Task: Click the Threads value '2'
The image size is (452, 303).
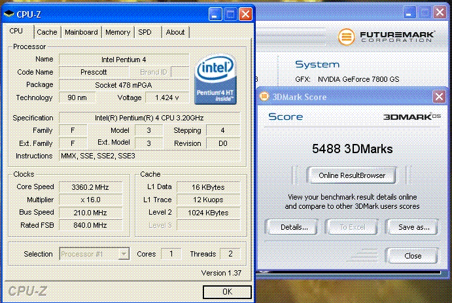Action: (x=230, y=254)
